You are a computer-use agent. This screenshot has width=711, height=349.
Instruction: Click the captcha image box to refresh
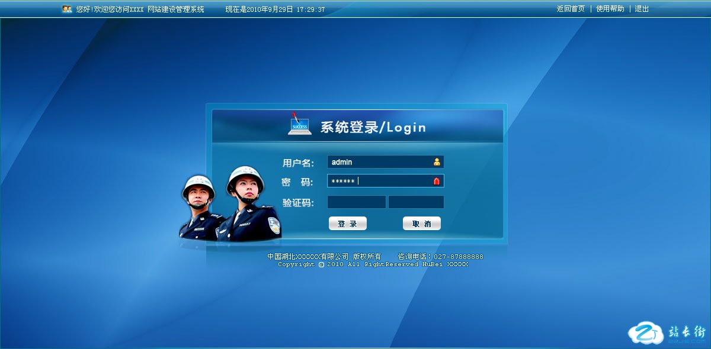point(416,202)
